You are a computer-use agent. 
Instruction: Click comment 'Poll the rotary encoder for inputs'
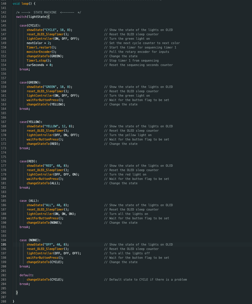[137, 52]
